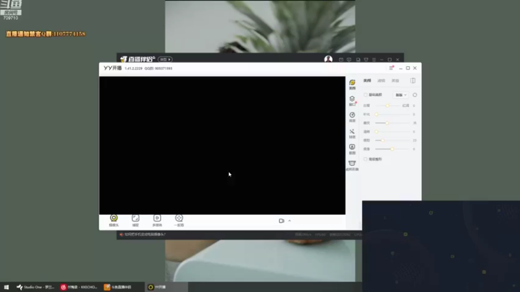The image size is (520, 292).
Task: Toggle the panel split-view icon
Action: coord(413,80)
